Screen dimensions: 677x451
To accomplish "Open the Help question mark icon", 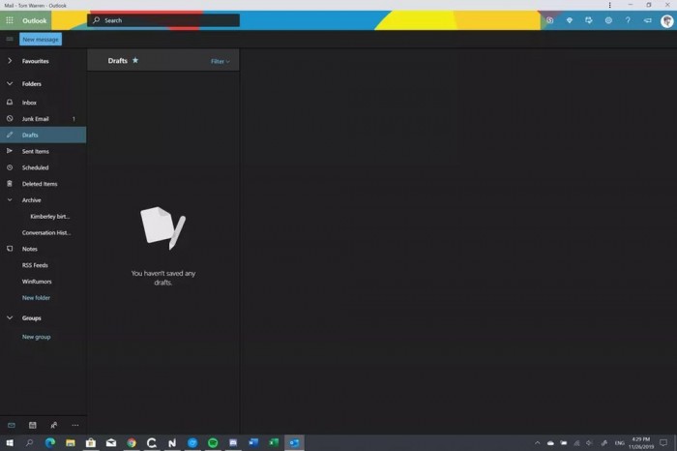I will click(628, 20).
